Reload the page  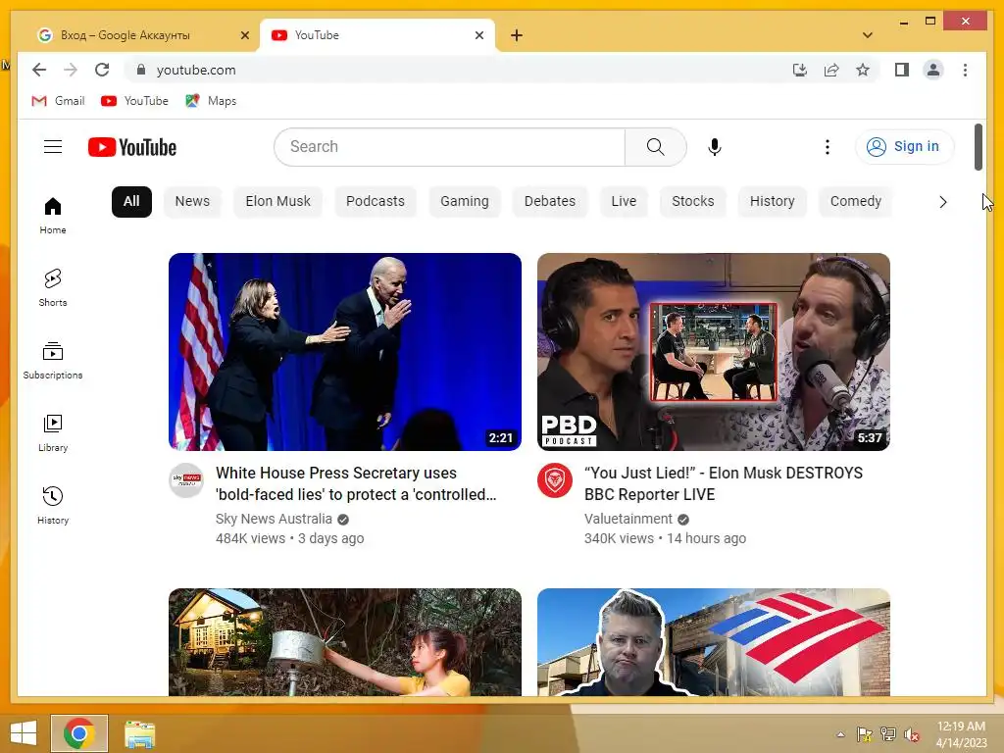tap(102, 70)
